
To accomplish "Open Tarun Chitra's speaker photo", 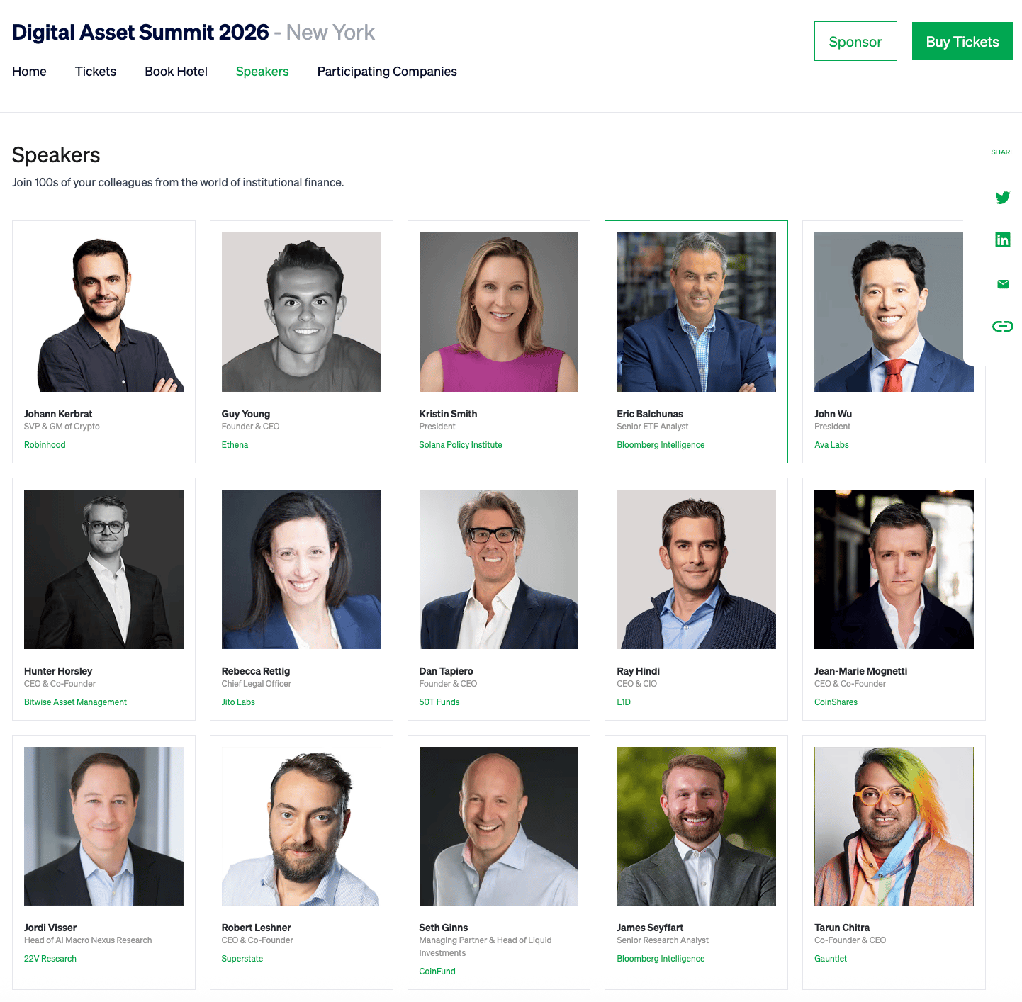I will (894, 826).
